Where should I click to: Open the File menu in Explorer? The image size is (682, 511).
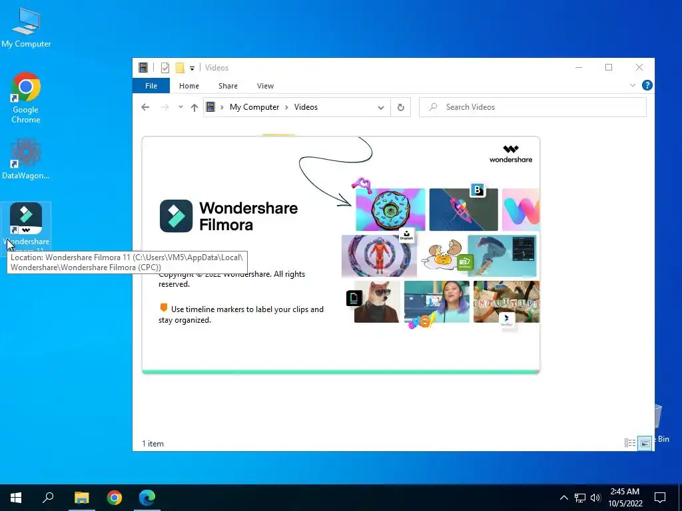[151, 86]
